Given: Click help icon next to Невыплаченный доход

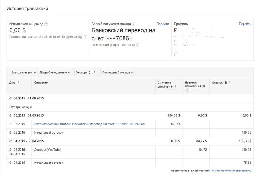Looking at the screenshot, I should [46, 24].
